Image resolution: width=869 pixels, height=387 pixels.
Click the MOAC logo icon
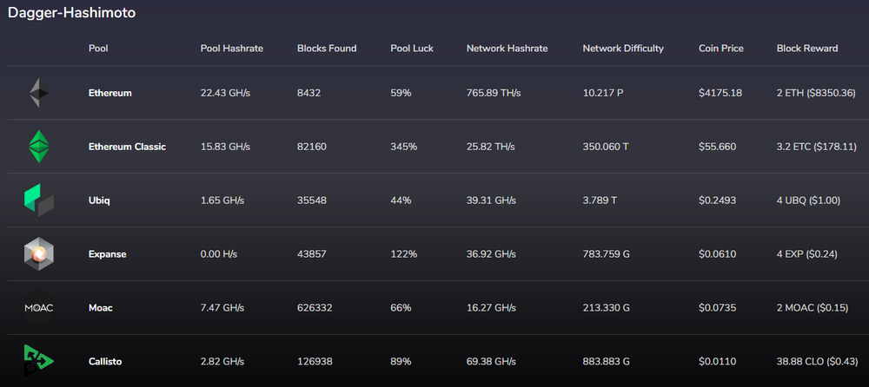coord(39,308)
